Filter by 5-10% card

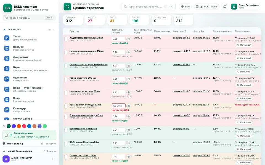pyautogui.click(x=117, y=20)
